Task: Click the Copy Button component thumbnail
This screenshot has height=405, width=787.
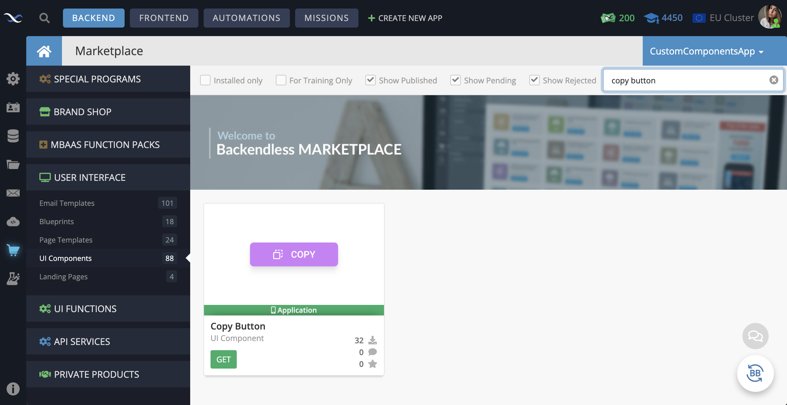Action: pos(293,254)
